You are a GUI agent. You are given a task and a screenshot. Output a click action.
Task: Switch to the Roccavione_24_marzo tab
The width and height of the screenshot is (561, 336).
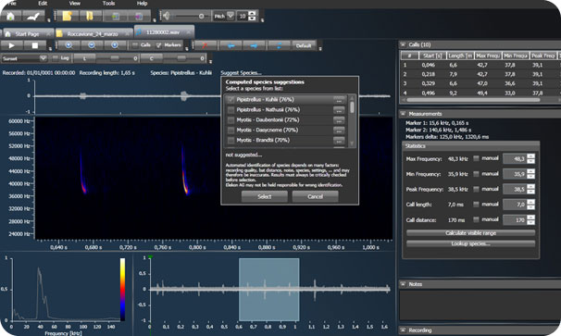click(x=93, y=34)
